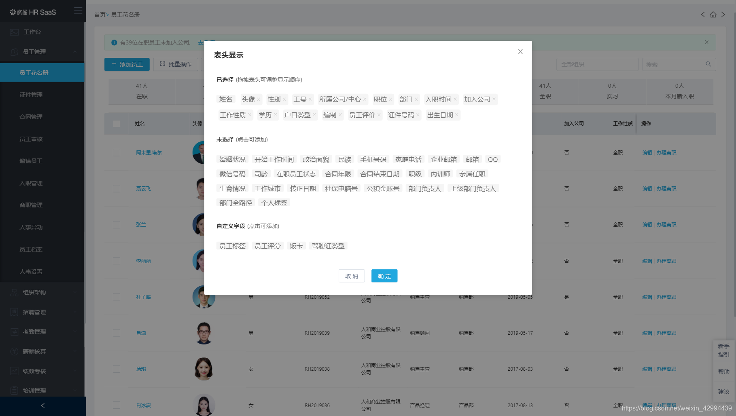Screen dimensions: 736x416
Task: Expand the 组织架构 sidebar section
Action: point(42,292)
